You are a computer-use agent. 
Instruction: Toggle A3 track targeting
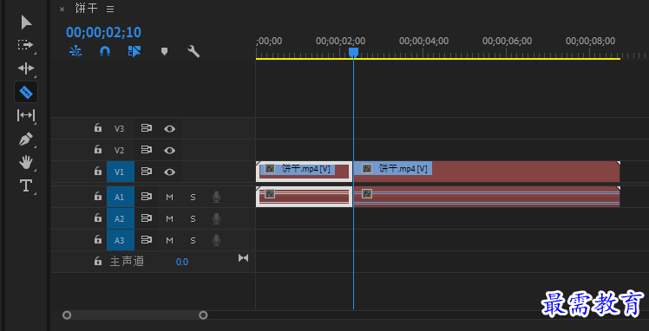coord(121,240)
